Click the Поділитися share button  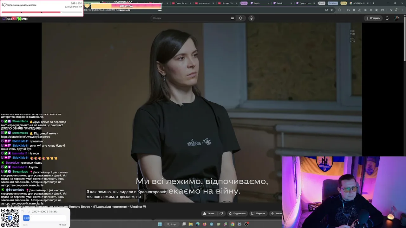(237, 213)
